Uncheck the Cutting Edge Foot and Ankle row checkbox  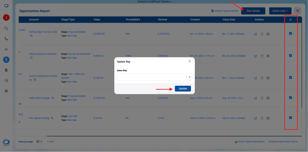pyautogui.click(x=291, y=33)
